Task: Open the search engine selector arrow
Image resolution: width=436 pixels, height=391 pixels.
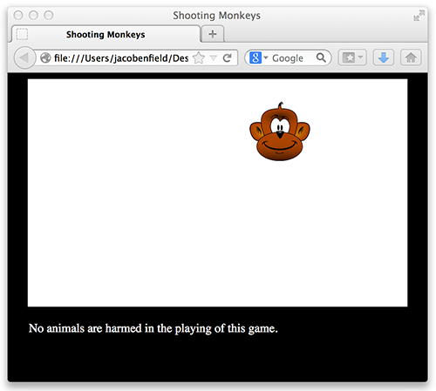Action: [x=266, y=57]
